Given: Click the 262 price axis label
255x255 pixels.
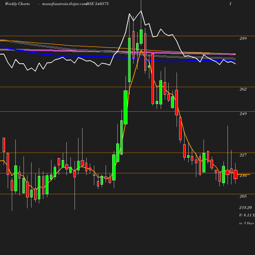Looking at the screenshot, I should point(243,89).
